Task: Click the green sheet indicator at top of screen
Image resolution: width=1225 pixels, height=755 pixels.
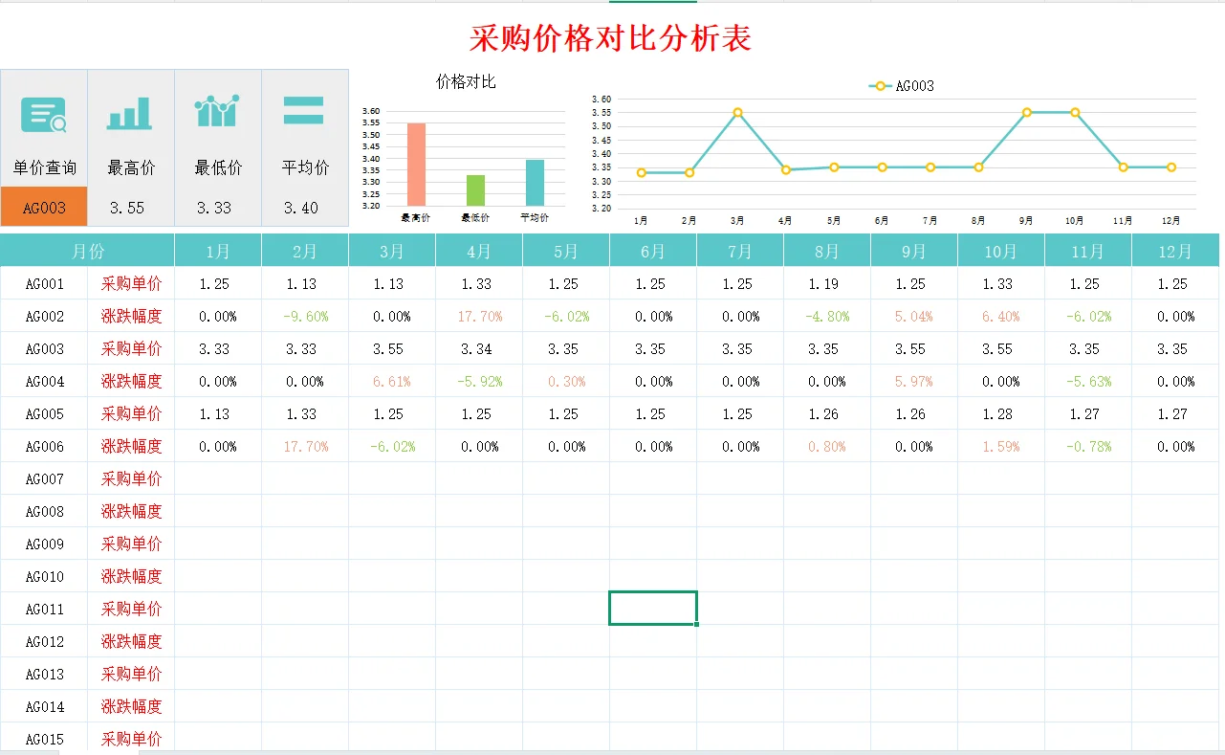Action: tap(653, 3)
